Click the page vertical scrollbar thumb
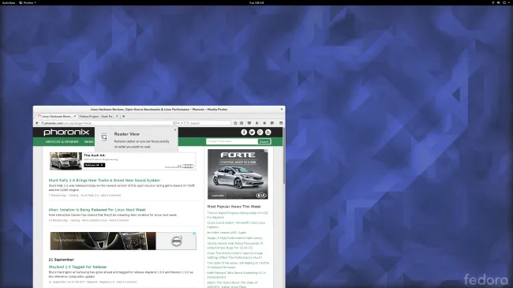 tap(283, 155)
